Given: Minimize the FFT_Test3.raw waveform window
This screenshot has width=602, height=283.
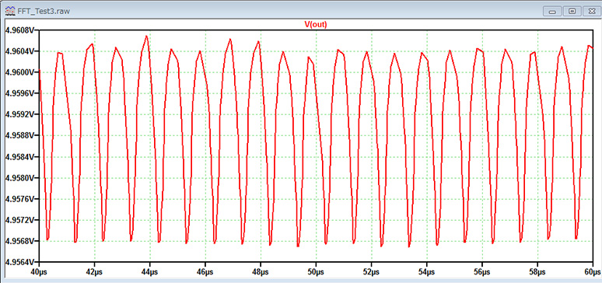Looking at the screenshot, I should (553, 11).
